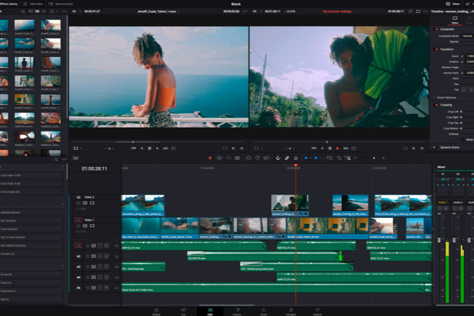Screen dimensions: 474x316
Task: Click the Flip horizontal button
Action: coord(464,90)
